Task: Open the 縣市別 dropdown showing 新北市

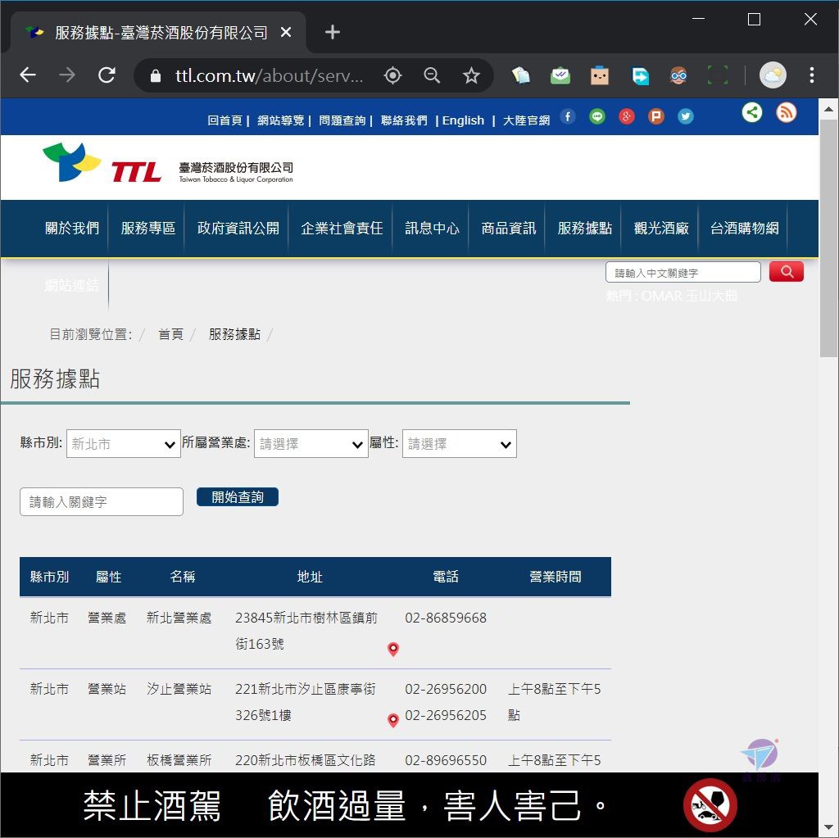Action: (x=124, y=444)
